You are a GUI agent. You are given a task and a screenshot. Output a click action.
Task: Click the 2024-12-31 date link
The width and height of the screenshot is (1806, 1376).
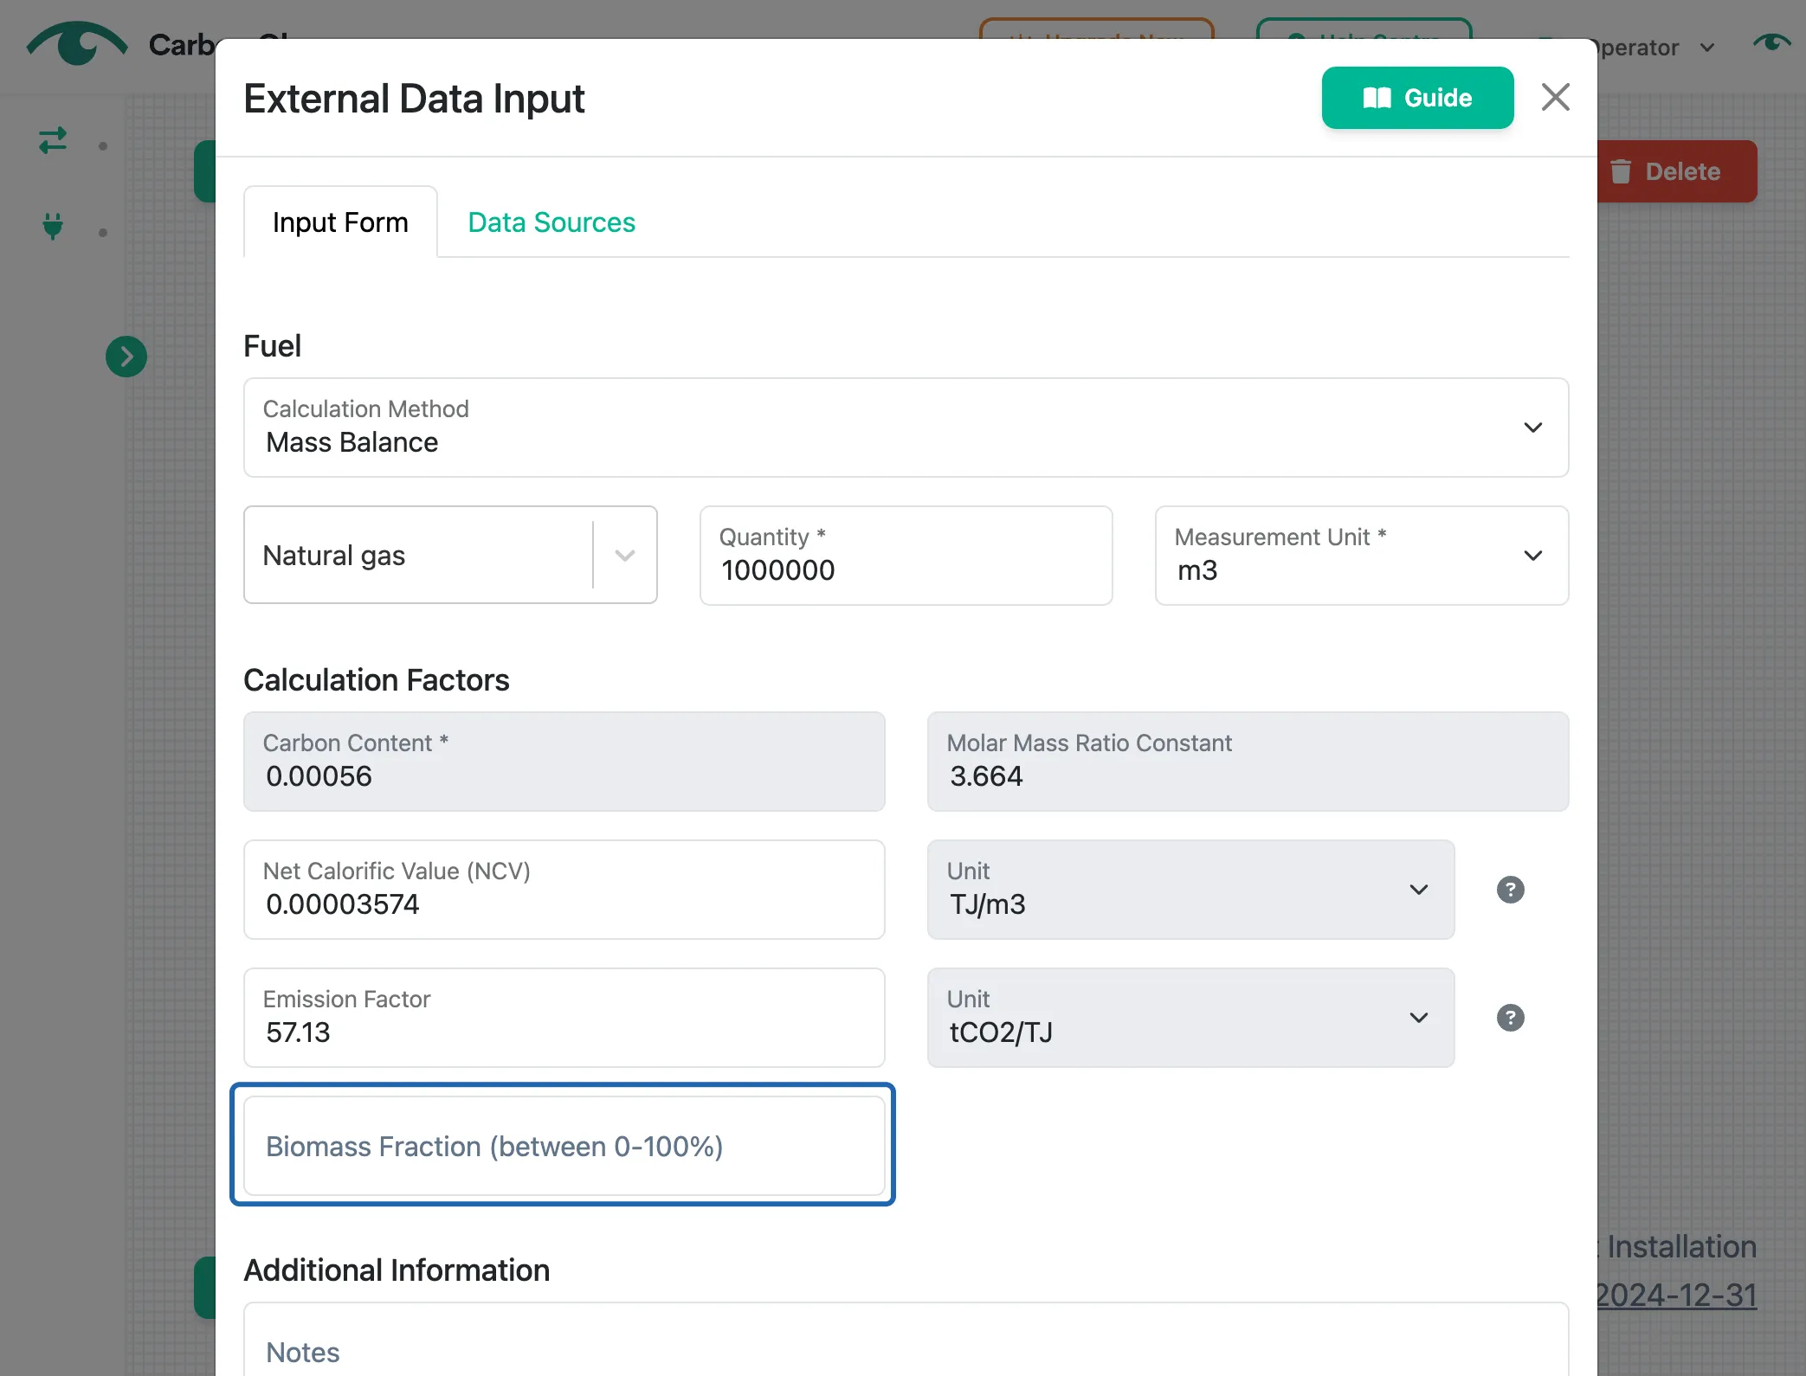point(1676,1295)
